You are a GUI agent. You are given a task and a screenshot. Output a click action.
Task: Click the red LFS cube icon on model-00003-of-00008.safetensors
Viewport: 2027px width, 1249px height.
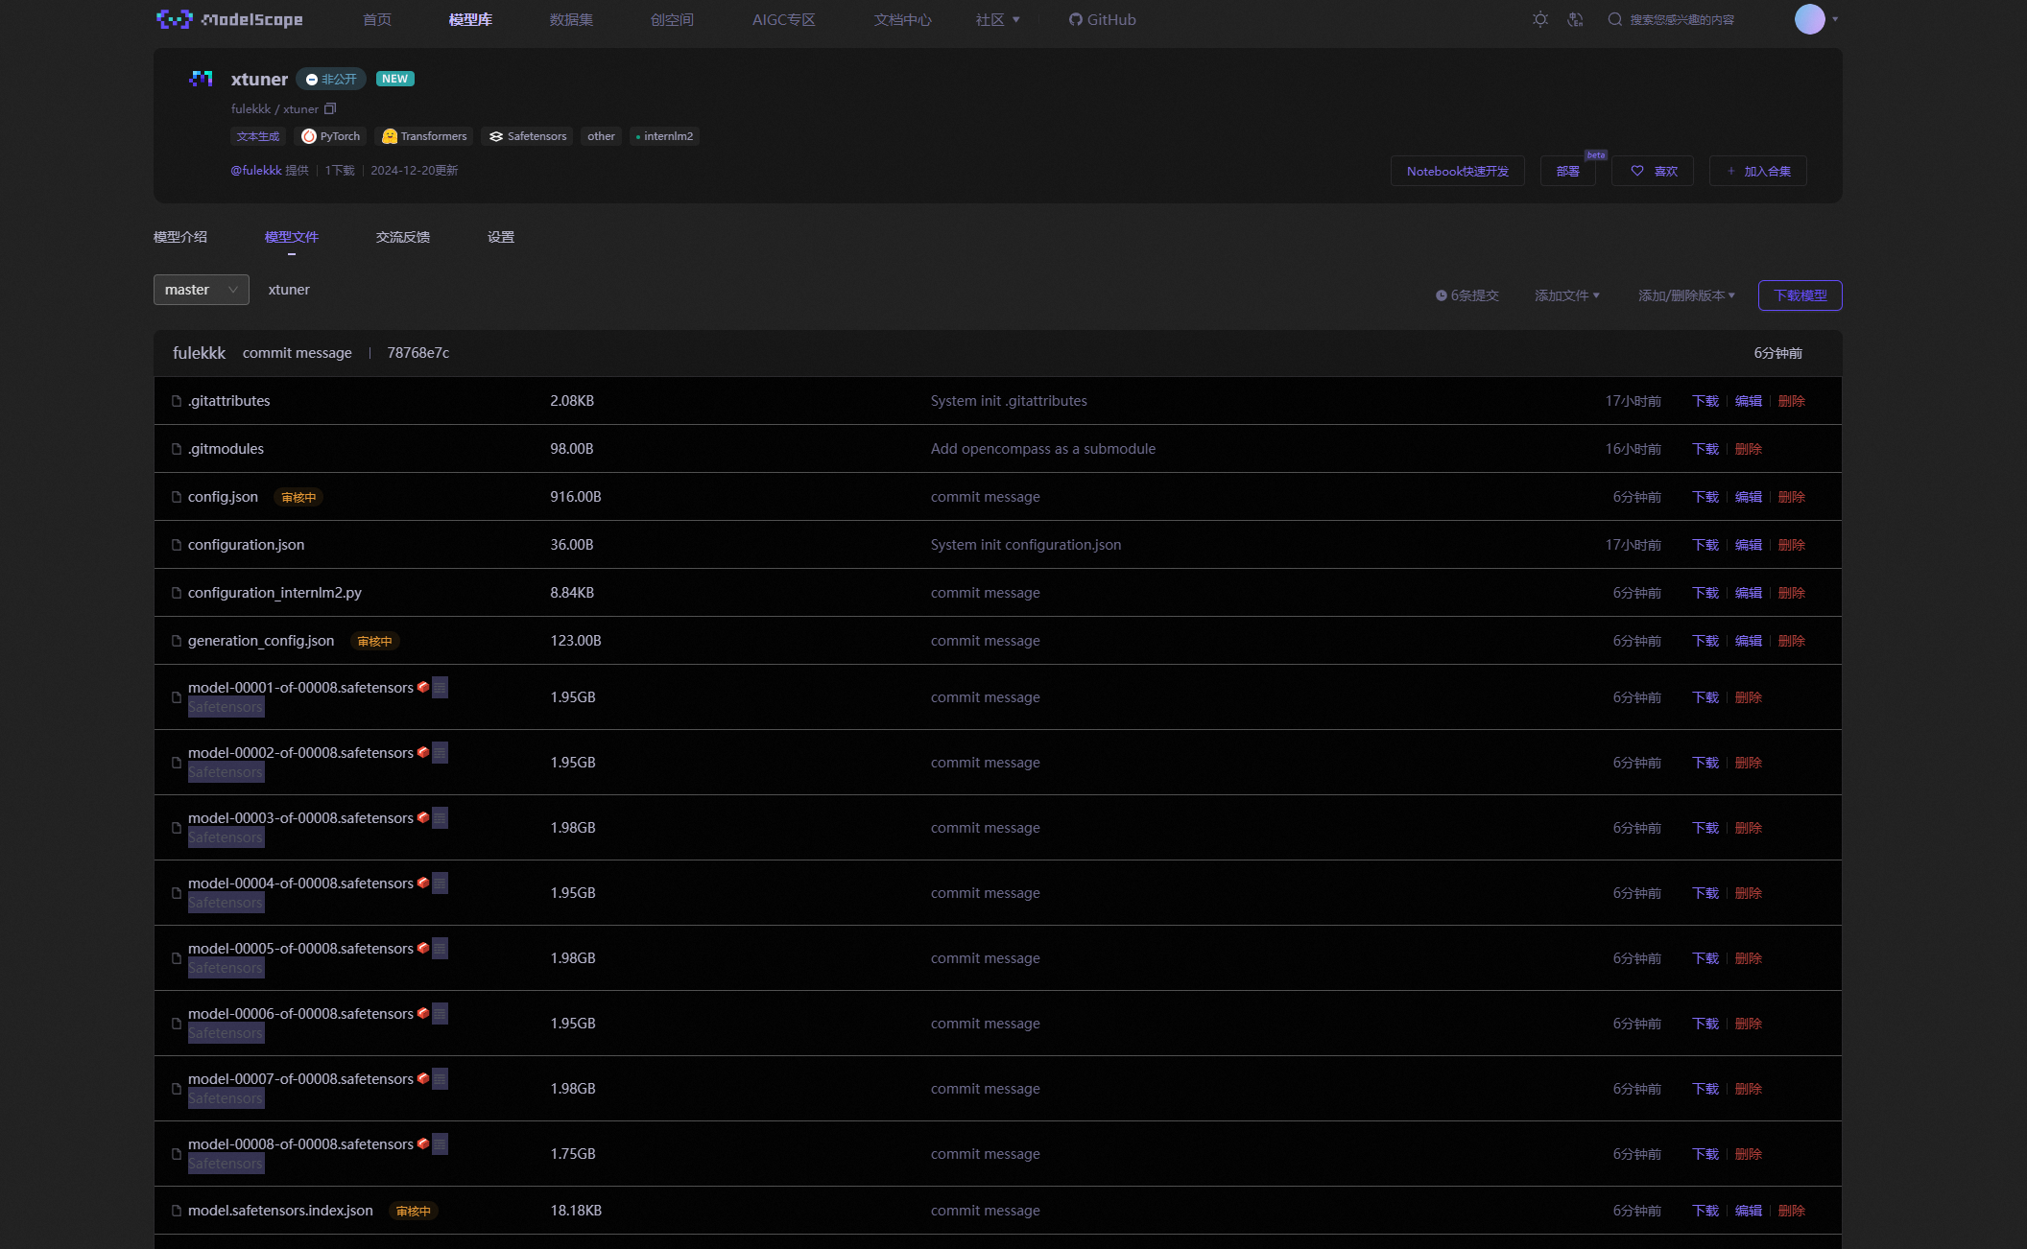click(423, 817)
